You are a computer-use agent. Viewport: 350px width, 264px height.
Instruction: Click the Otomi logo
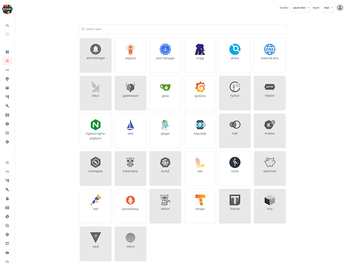coord(7,9)
